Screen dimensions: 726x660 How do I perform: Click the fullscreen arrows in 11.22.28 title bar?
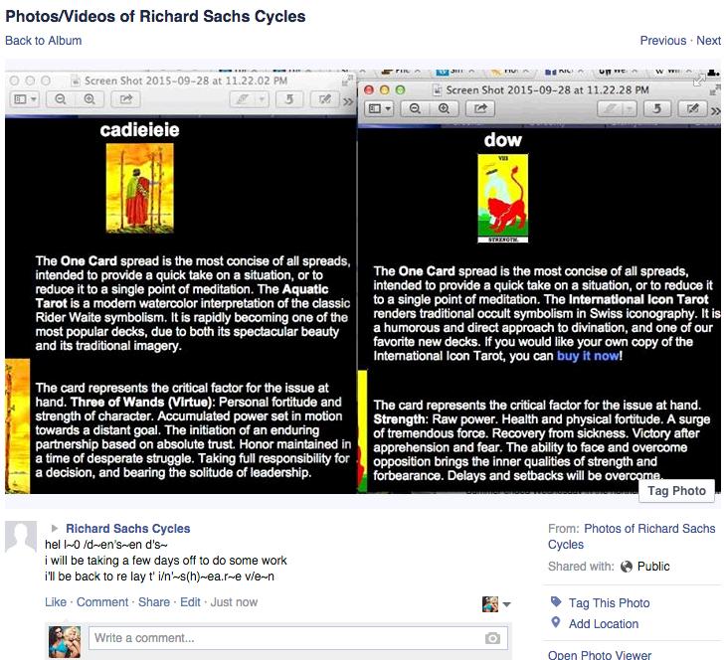click(x=715, y=89)
